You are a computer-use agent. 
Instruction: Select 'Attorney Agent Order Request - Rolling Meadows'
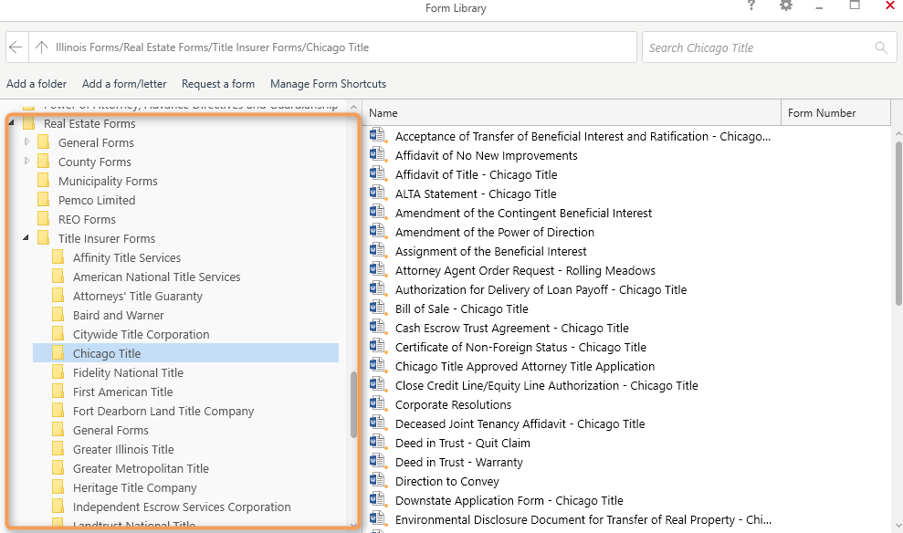pos(525,270)
